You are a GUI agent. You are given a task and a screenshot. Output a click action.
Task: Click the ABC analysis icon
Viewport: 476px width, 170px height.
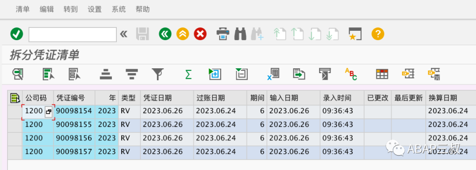point(351,74)
